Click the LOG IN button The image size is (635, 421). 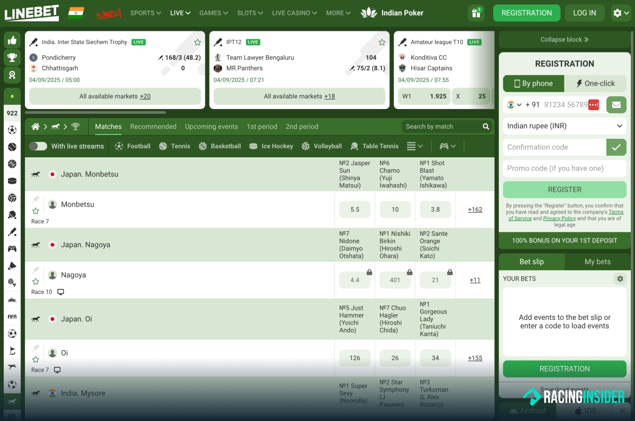(x=585, y=13)
